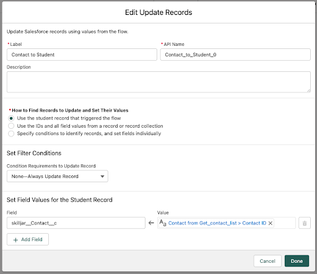Click the Description box resize handle
The image size is (317, 274).
click(x=308, y=91)
